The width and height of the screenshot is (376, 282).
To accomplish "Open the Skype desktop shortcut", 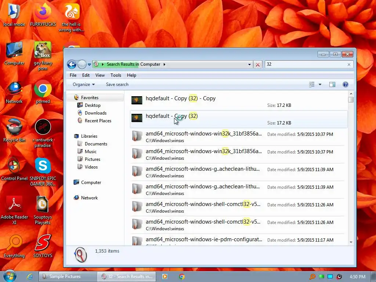I will tap(43, 172).
